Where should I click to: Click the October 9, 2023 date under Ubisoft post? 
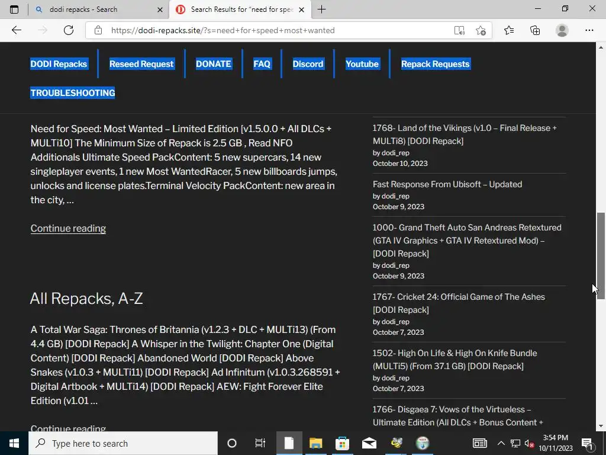pyautogui.click(x=398, y=207)
